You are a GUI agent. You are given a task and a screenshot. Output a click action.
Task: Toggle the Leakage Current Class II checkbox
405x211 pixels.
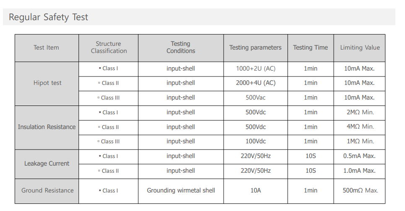pyautogui.click(x=99, y=171)
